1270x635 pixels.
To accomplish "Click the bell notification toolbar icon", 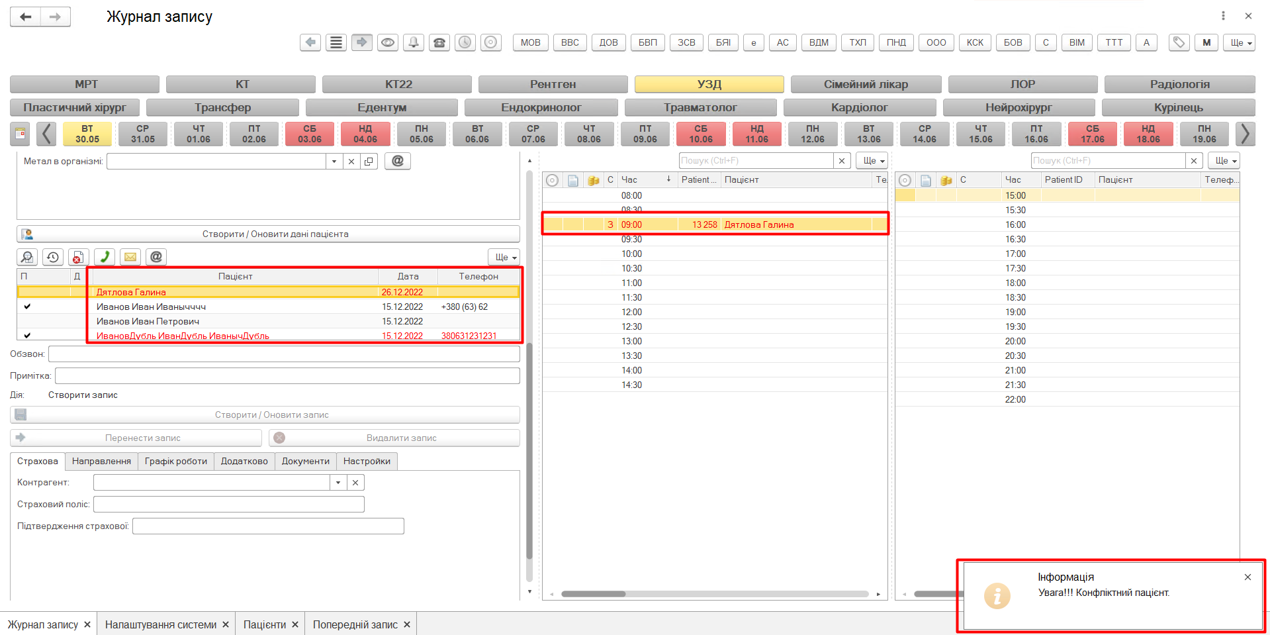I will (414, 42).
